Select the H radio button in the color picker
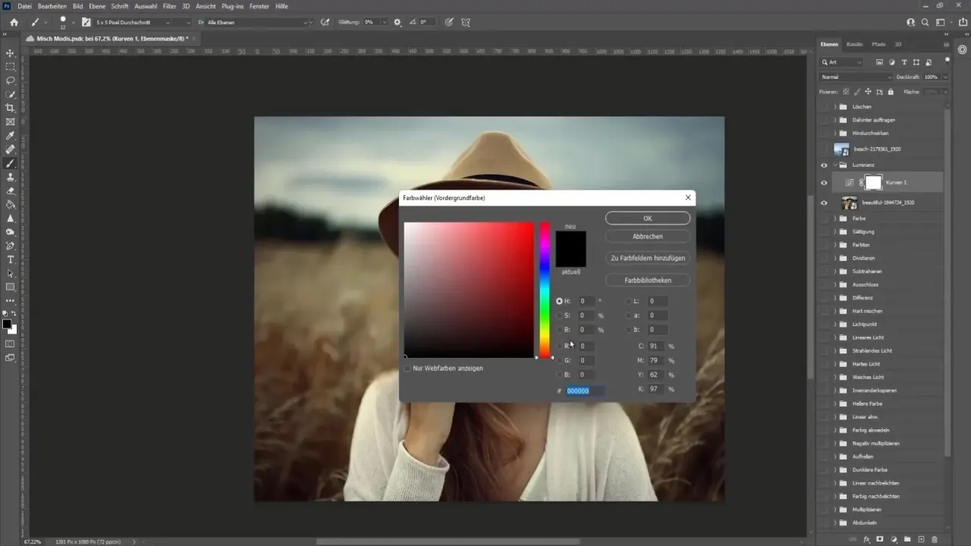The height and width of the screenshot is (546, 971). point(559,301)
